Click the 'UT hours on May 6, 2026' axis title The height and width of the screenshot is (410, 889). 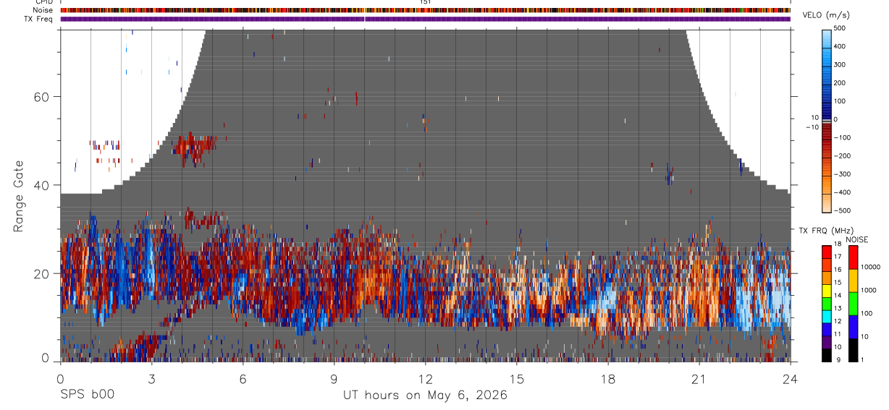tap(425, 395)
